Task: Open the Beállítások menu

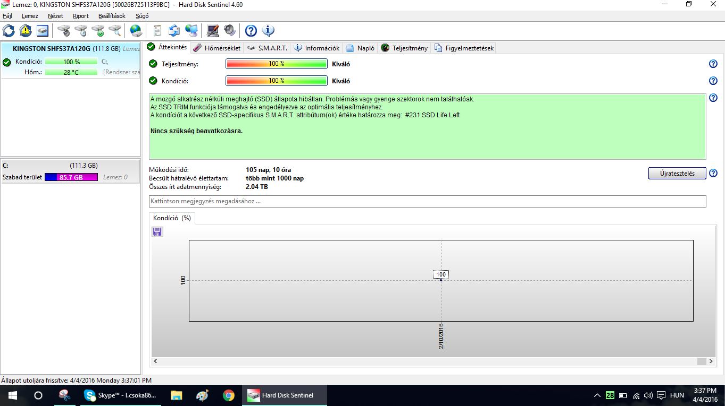Action: [112, 16]
